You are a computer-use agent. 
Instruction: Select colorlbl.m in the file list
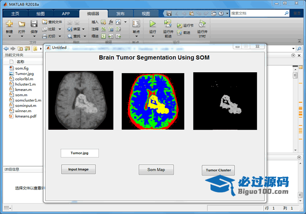24,79
